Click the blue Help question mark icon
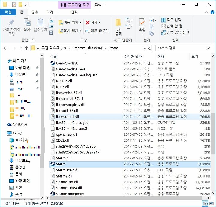The height and width of the screenshot is (207, 216). point(212,12)
